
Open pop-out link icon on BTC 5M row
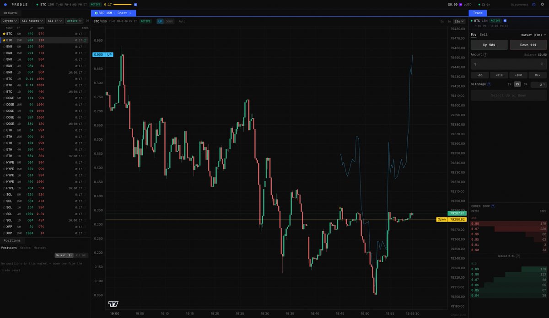pyautogui.click(x=85, y=34)
